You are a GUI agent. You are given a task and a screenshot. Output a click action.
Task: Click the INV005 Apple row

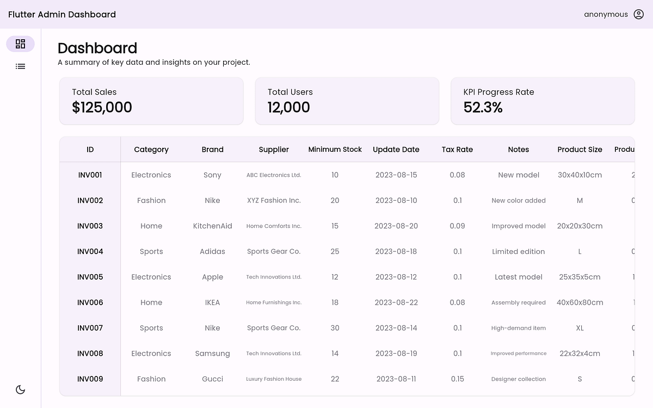(x=213, y=277)
